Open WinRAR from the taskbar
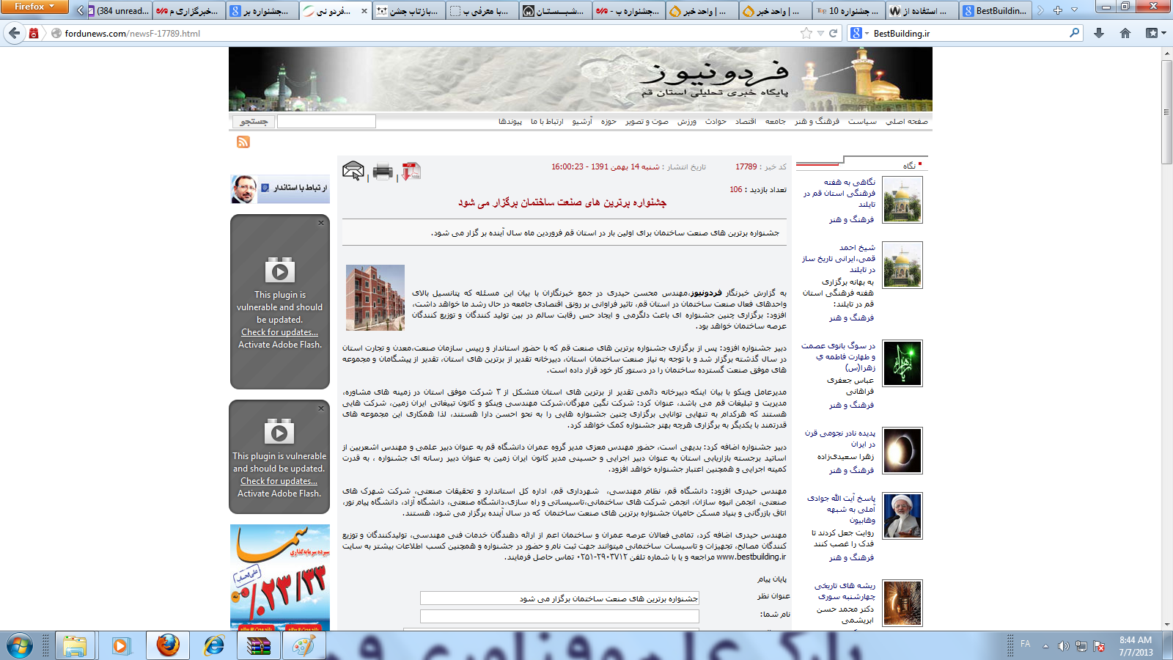 pos(258,645)
